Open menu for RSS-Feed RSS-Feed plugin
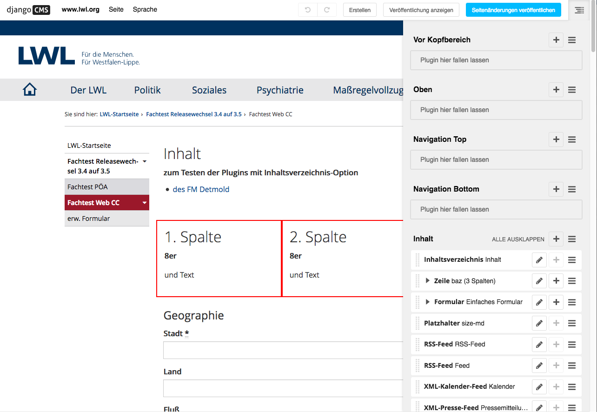 [572, 345]
